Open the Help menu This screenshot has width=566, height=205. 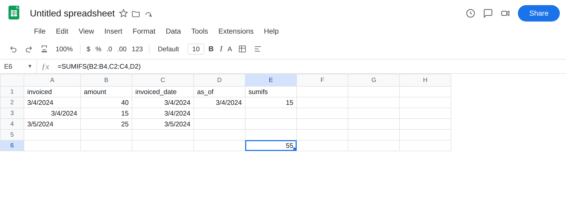(x=271, y=31)
